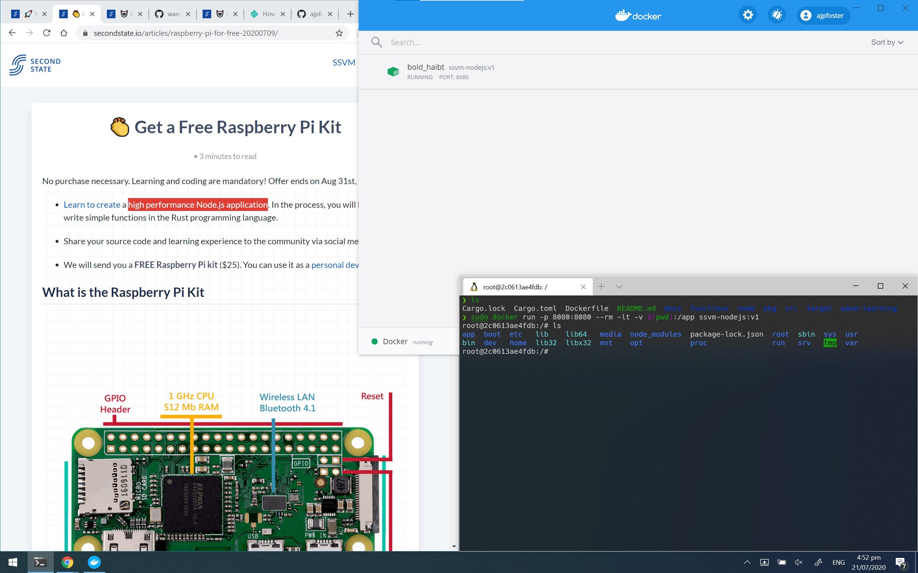
Task: Launch Chrome from the taskbar
Action: pyautogui.click(x=67, y=562)
